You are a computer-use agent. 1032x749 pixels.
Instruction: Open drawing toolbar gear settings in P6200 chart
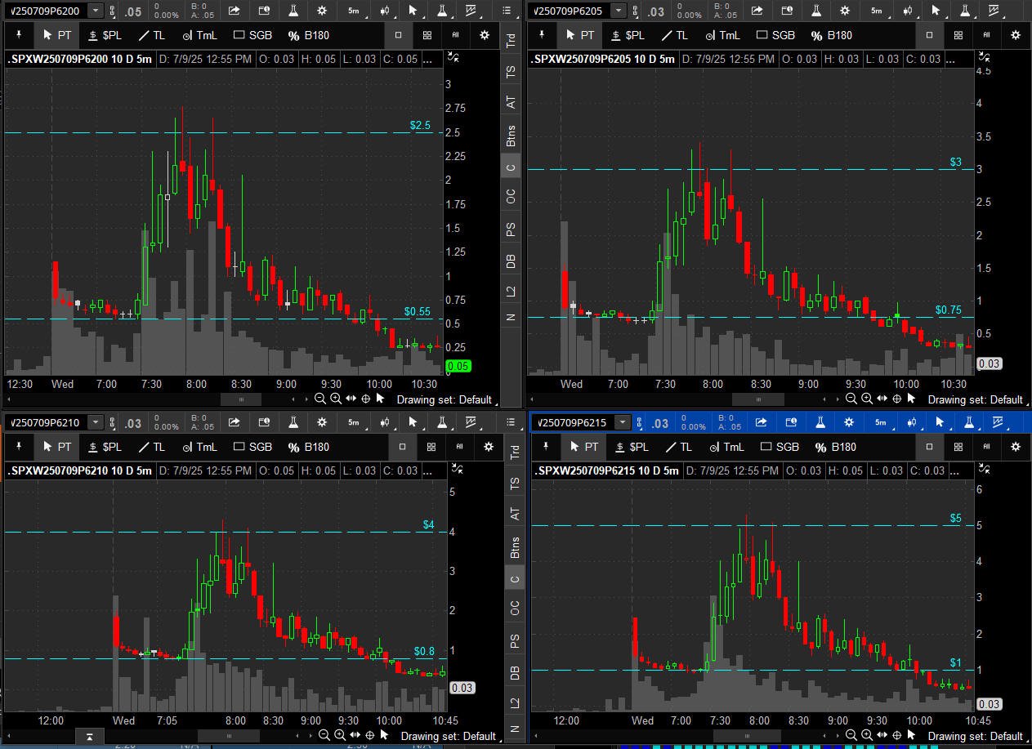(485, 35)
